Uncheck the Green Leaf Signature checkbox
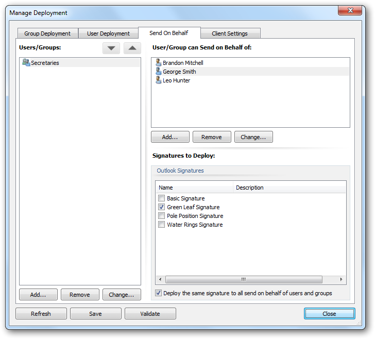This screenshot has width=375, height=339. point(161,207)
